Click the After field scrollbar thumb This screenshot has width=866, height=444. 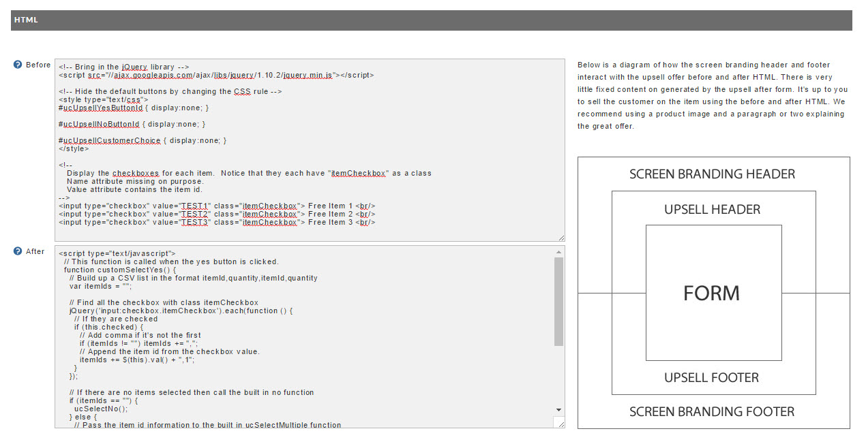tap(559, 301)
